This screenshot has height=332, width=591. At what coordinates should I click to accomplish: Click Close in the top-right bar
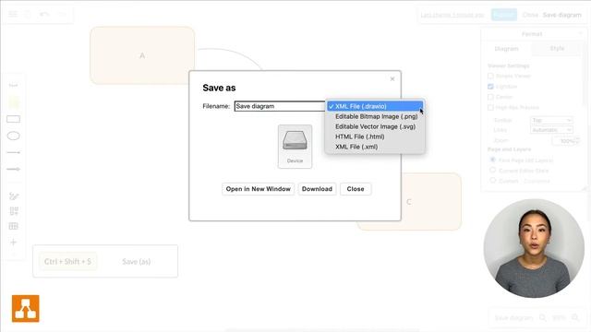click(530, 15)
